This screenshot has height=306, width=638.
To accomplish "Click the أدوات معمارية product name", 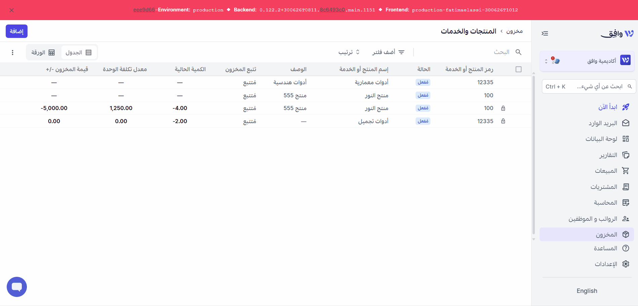I will pyautogui.click(x=372, y=83).
